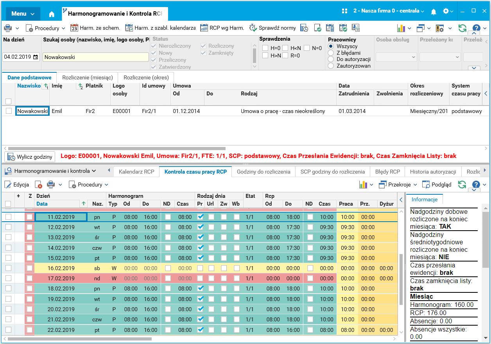The width and height of the screenshot is (491, 344).
Task: Select the 'Z błędami' radio button
Action: 330,53
